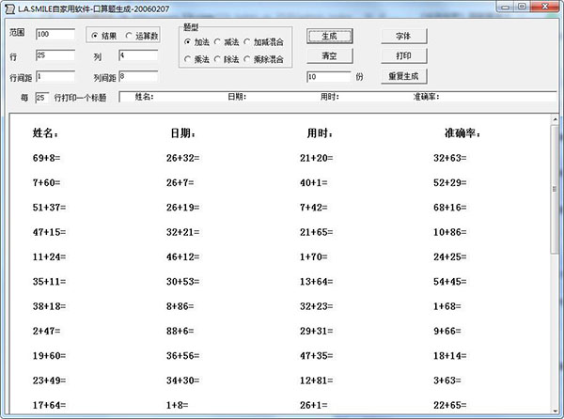The image size is (564, 419).
Task: Focus the 每...行打印一个标题 number field
Action: tap(42, 98)
